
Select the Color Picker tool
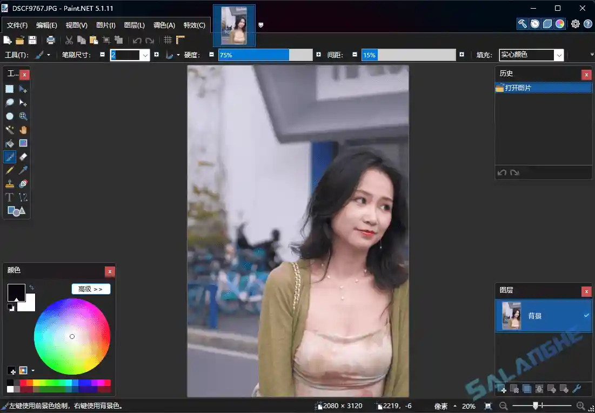[x=22, y=170]
